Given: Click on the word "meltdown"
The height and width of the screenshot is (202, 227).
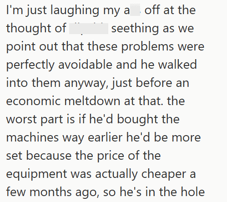Looking at the screenshot, I should coord(92,101).
